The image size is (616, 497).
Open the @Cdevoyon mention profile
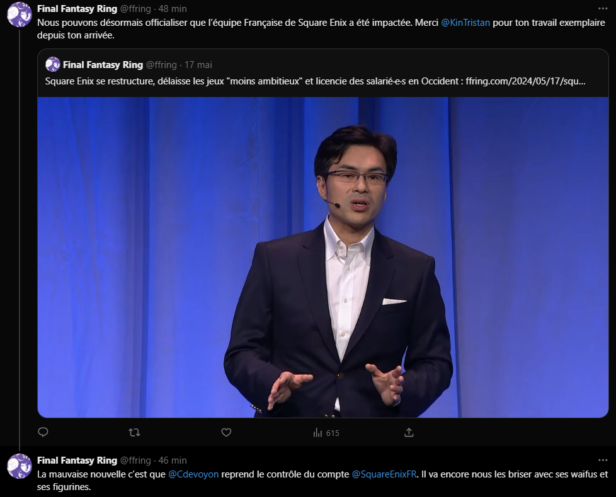click(193, 474)
